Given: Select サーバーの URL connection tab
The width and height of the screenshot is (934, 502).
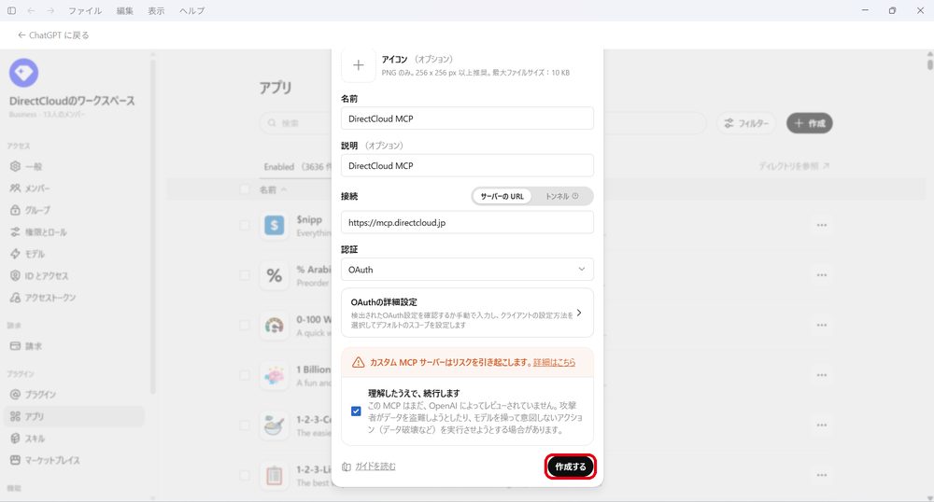Looking at the screenshot, I should (x=502, y=196).
